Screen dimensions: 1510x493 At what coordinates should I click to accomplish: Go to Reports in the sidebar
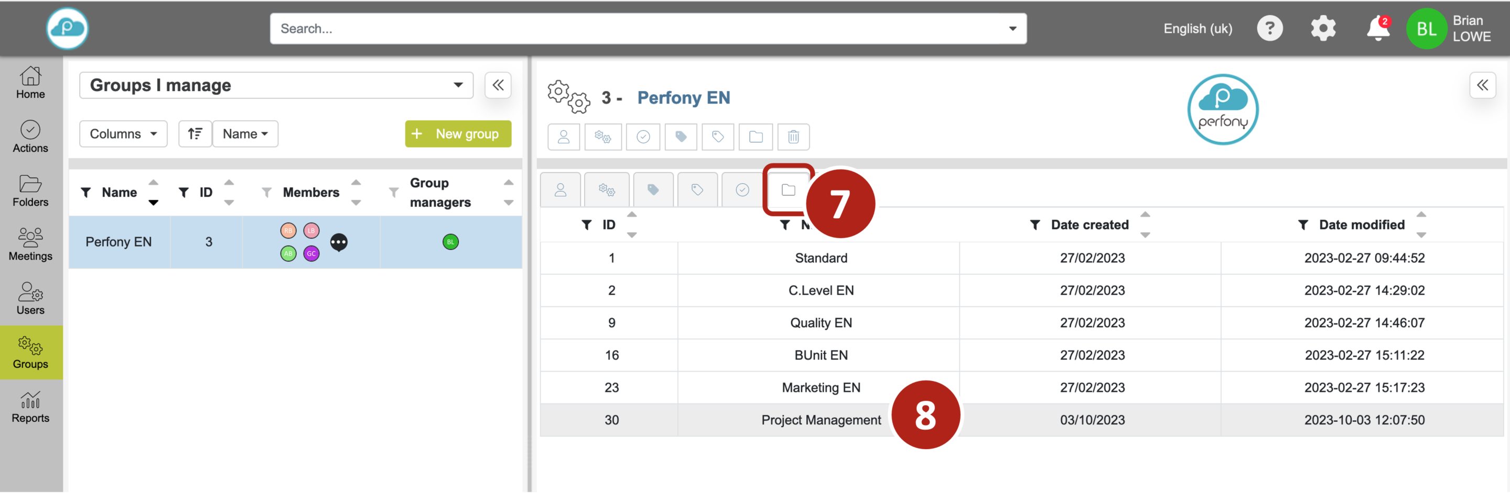pyautogui.click(x=30, y=407)
